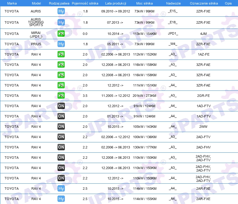Click the Rodzaj paliwa column header
238x204 pixels.
click(59, 3)
